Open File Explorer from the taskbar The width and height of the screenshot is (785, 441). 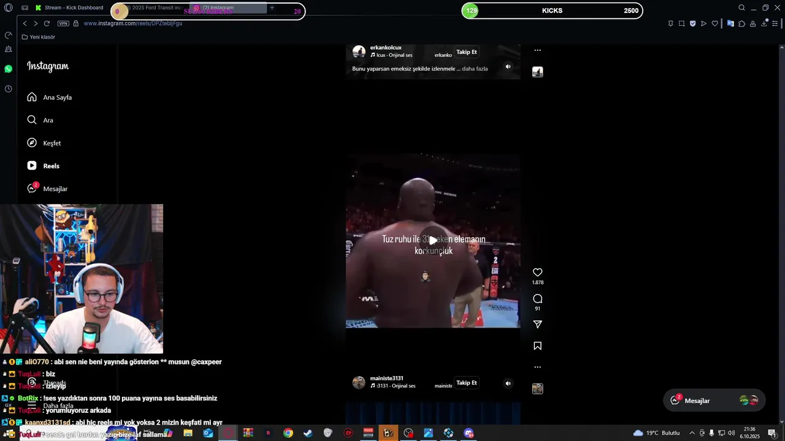(x=188, y=433)
